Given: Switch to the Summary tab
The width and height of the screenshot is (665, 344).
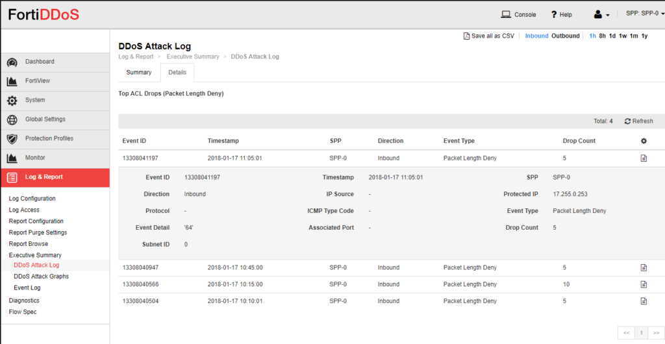Looking at the screenshot, I should click(139, 73).
